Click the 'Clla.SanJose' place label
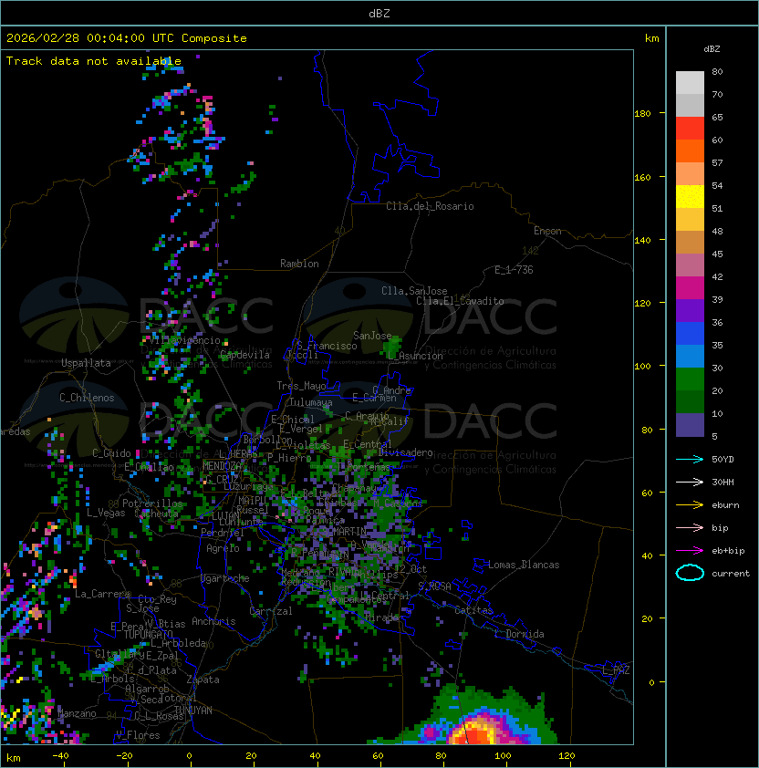The height and width of the screenshot is (768, 759). tap(414, 291)
